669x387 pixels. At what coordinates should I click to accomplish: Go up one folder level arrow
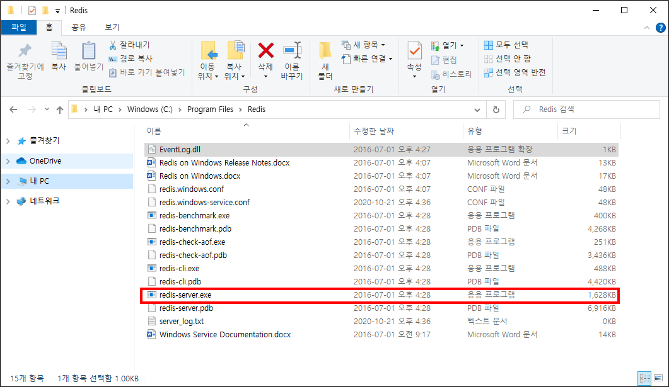point(60,110)
